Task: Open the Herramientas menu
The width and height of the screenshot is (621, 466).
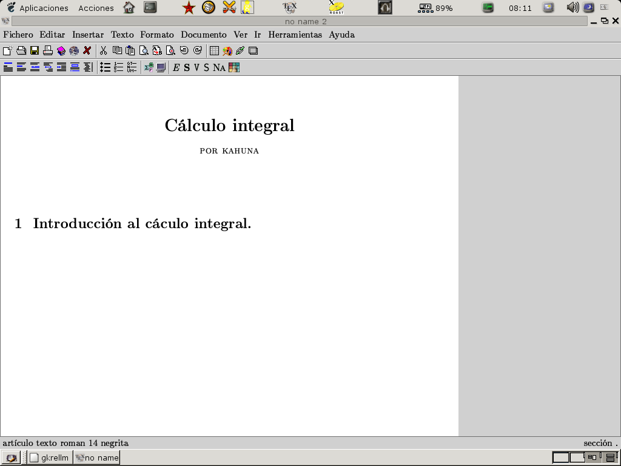Action: [295, 35]
